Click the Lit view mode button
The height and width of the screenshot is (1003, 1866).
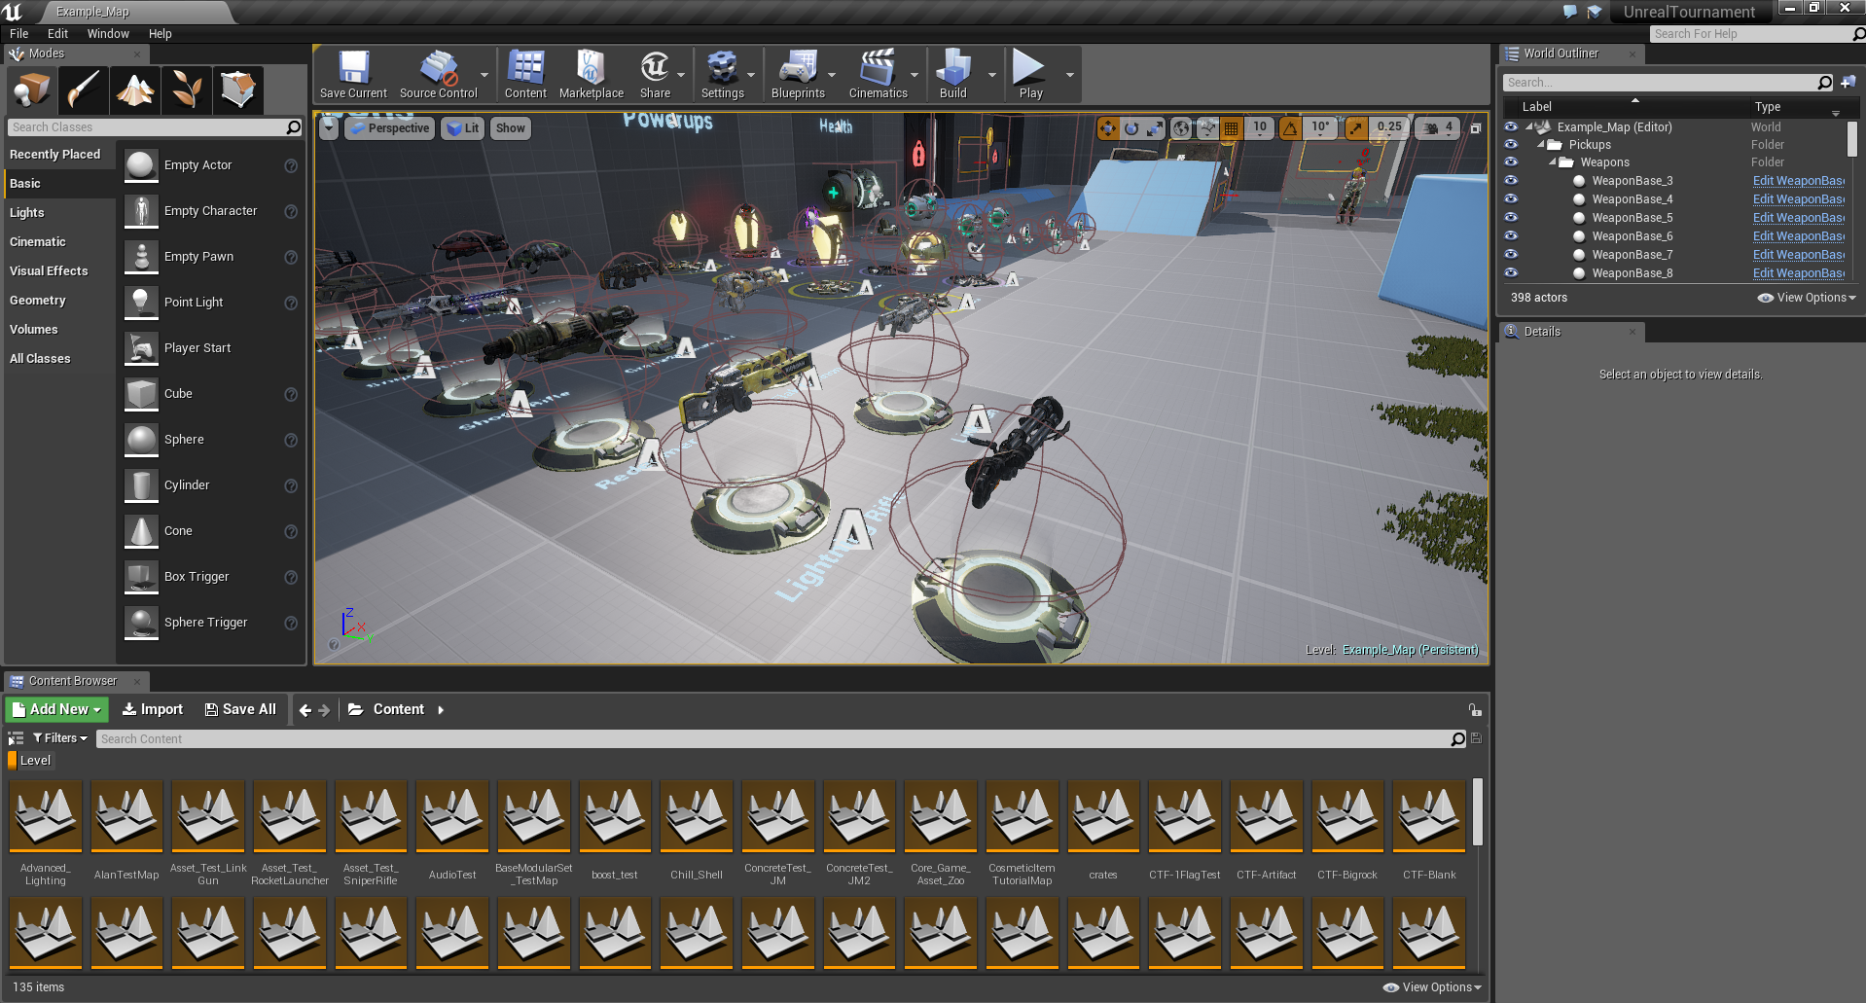(x=462, y=128)
